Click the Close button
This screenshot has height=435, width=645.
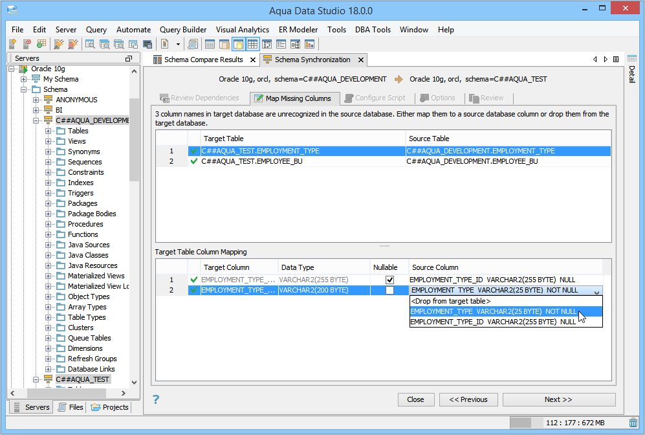tap(415, 399)
